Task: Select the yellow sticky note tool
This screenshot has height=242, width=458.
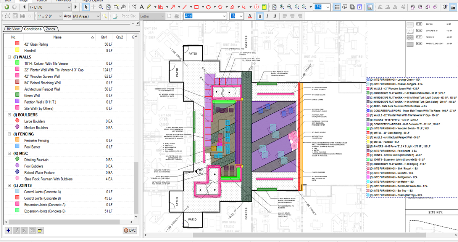Action: pyautogui.click(x=264, y=7)
